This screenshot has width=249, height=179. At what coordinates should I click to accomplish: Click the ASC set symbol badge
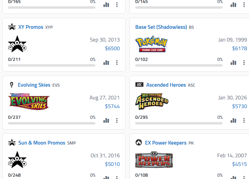(139, 85)
